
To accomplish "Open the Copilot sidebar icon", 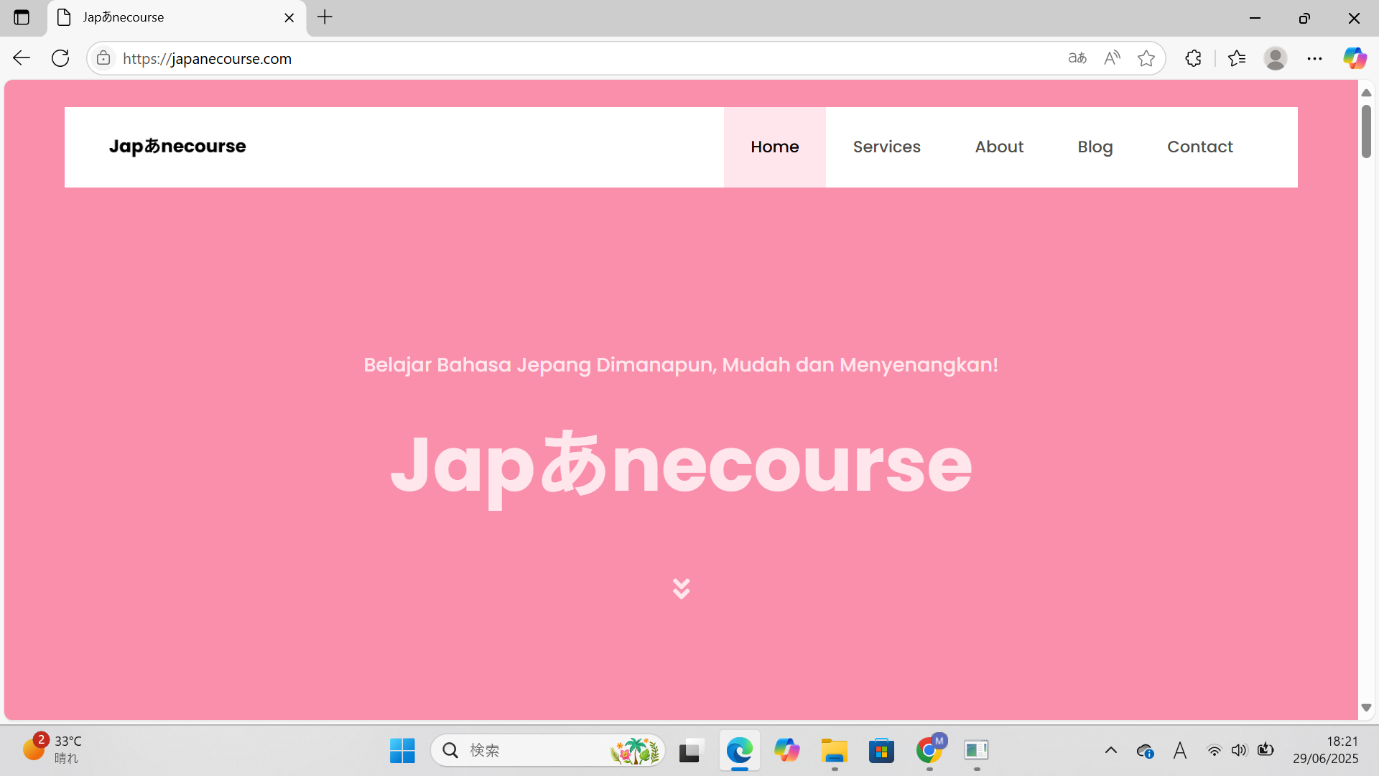I will tap(1355, 58).
